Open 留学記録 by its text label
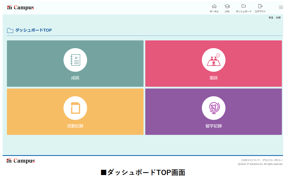This screenshot has height=180, width=286. [213, 126]
